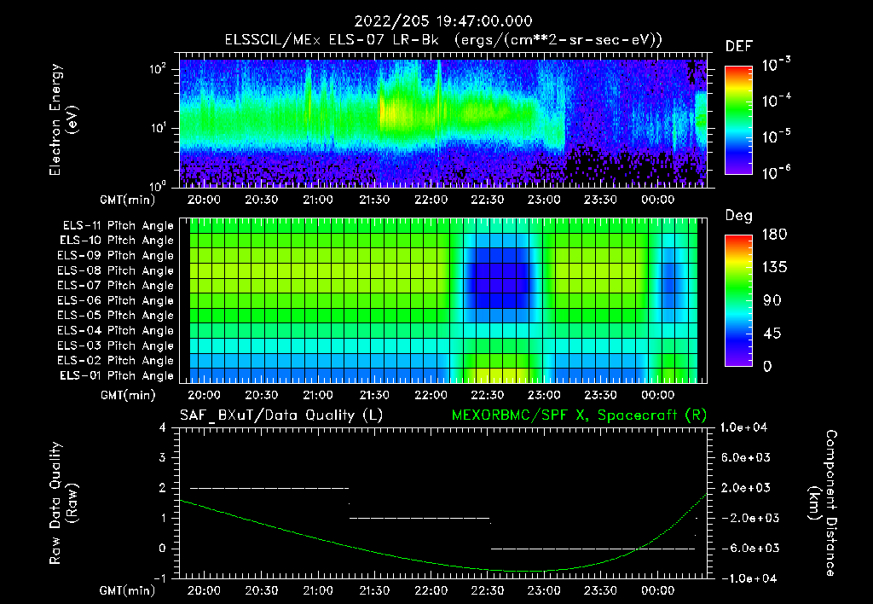This screenshot has width=873, height=604.
Task: Select the ELS-03 Pitch Angle row label
Action: pos(116,346)
